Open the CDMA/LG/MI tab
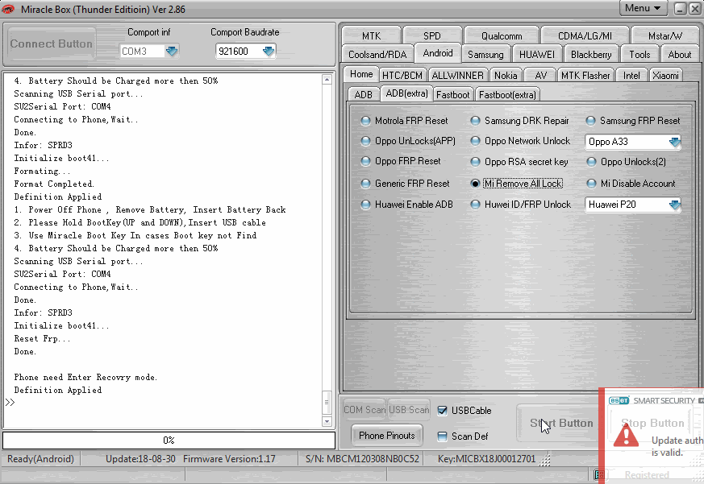This screenshot has width=704, height=484. click(585, 35)
